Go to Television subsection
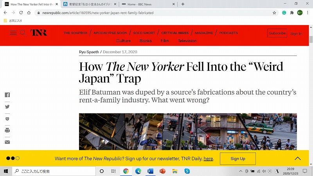The width and height of the screenshot is (313, 176). pyautogui.click(x=187, y=41)
